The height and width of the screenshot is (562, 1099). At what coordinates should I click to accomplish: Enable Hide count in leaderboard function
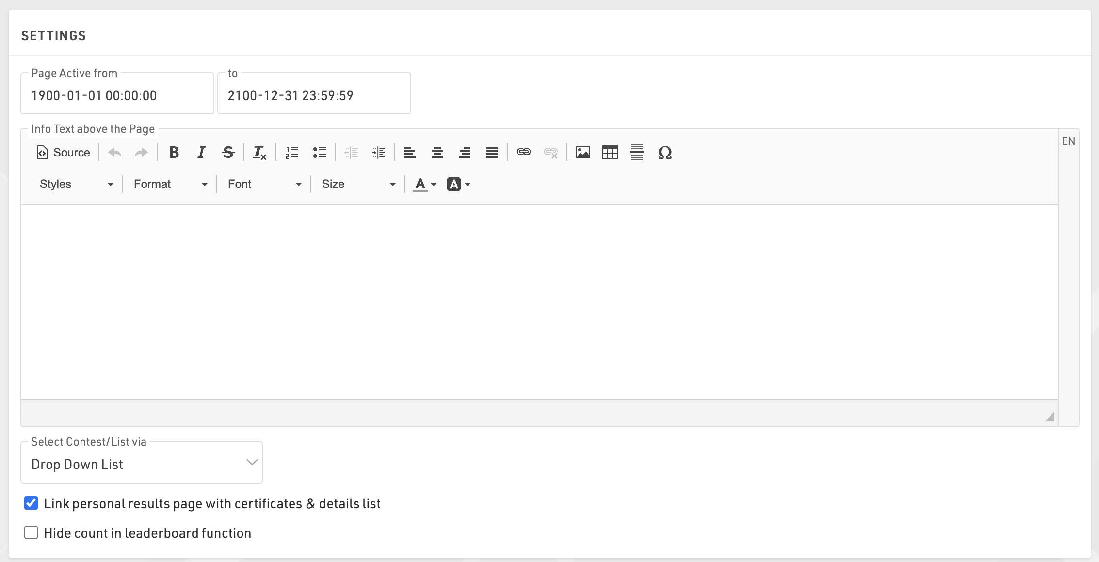coord(31,533)
